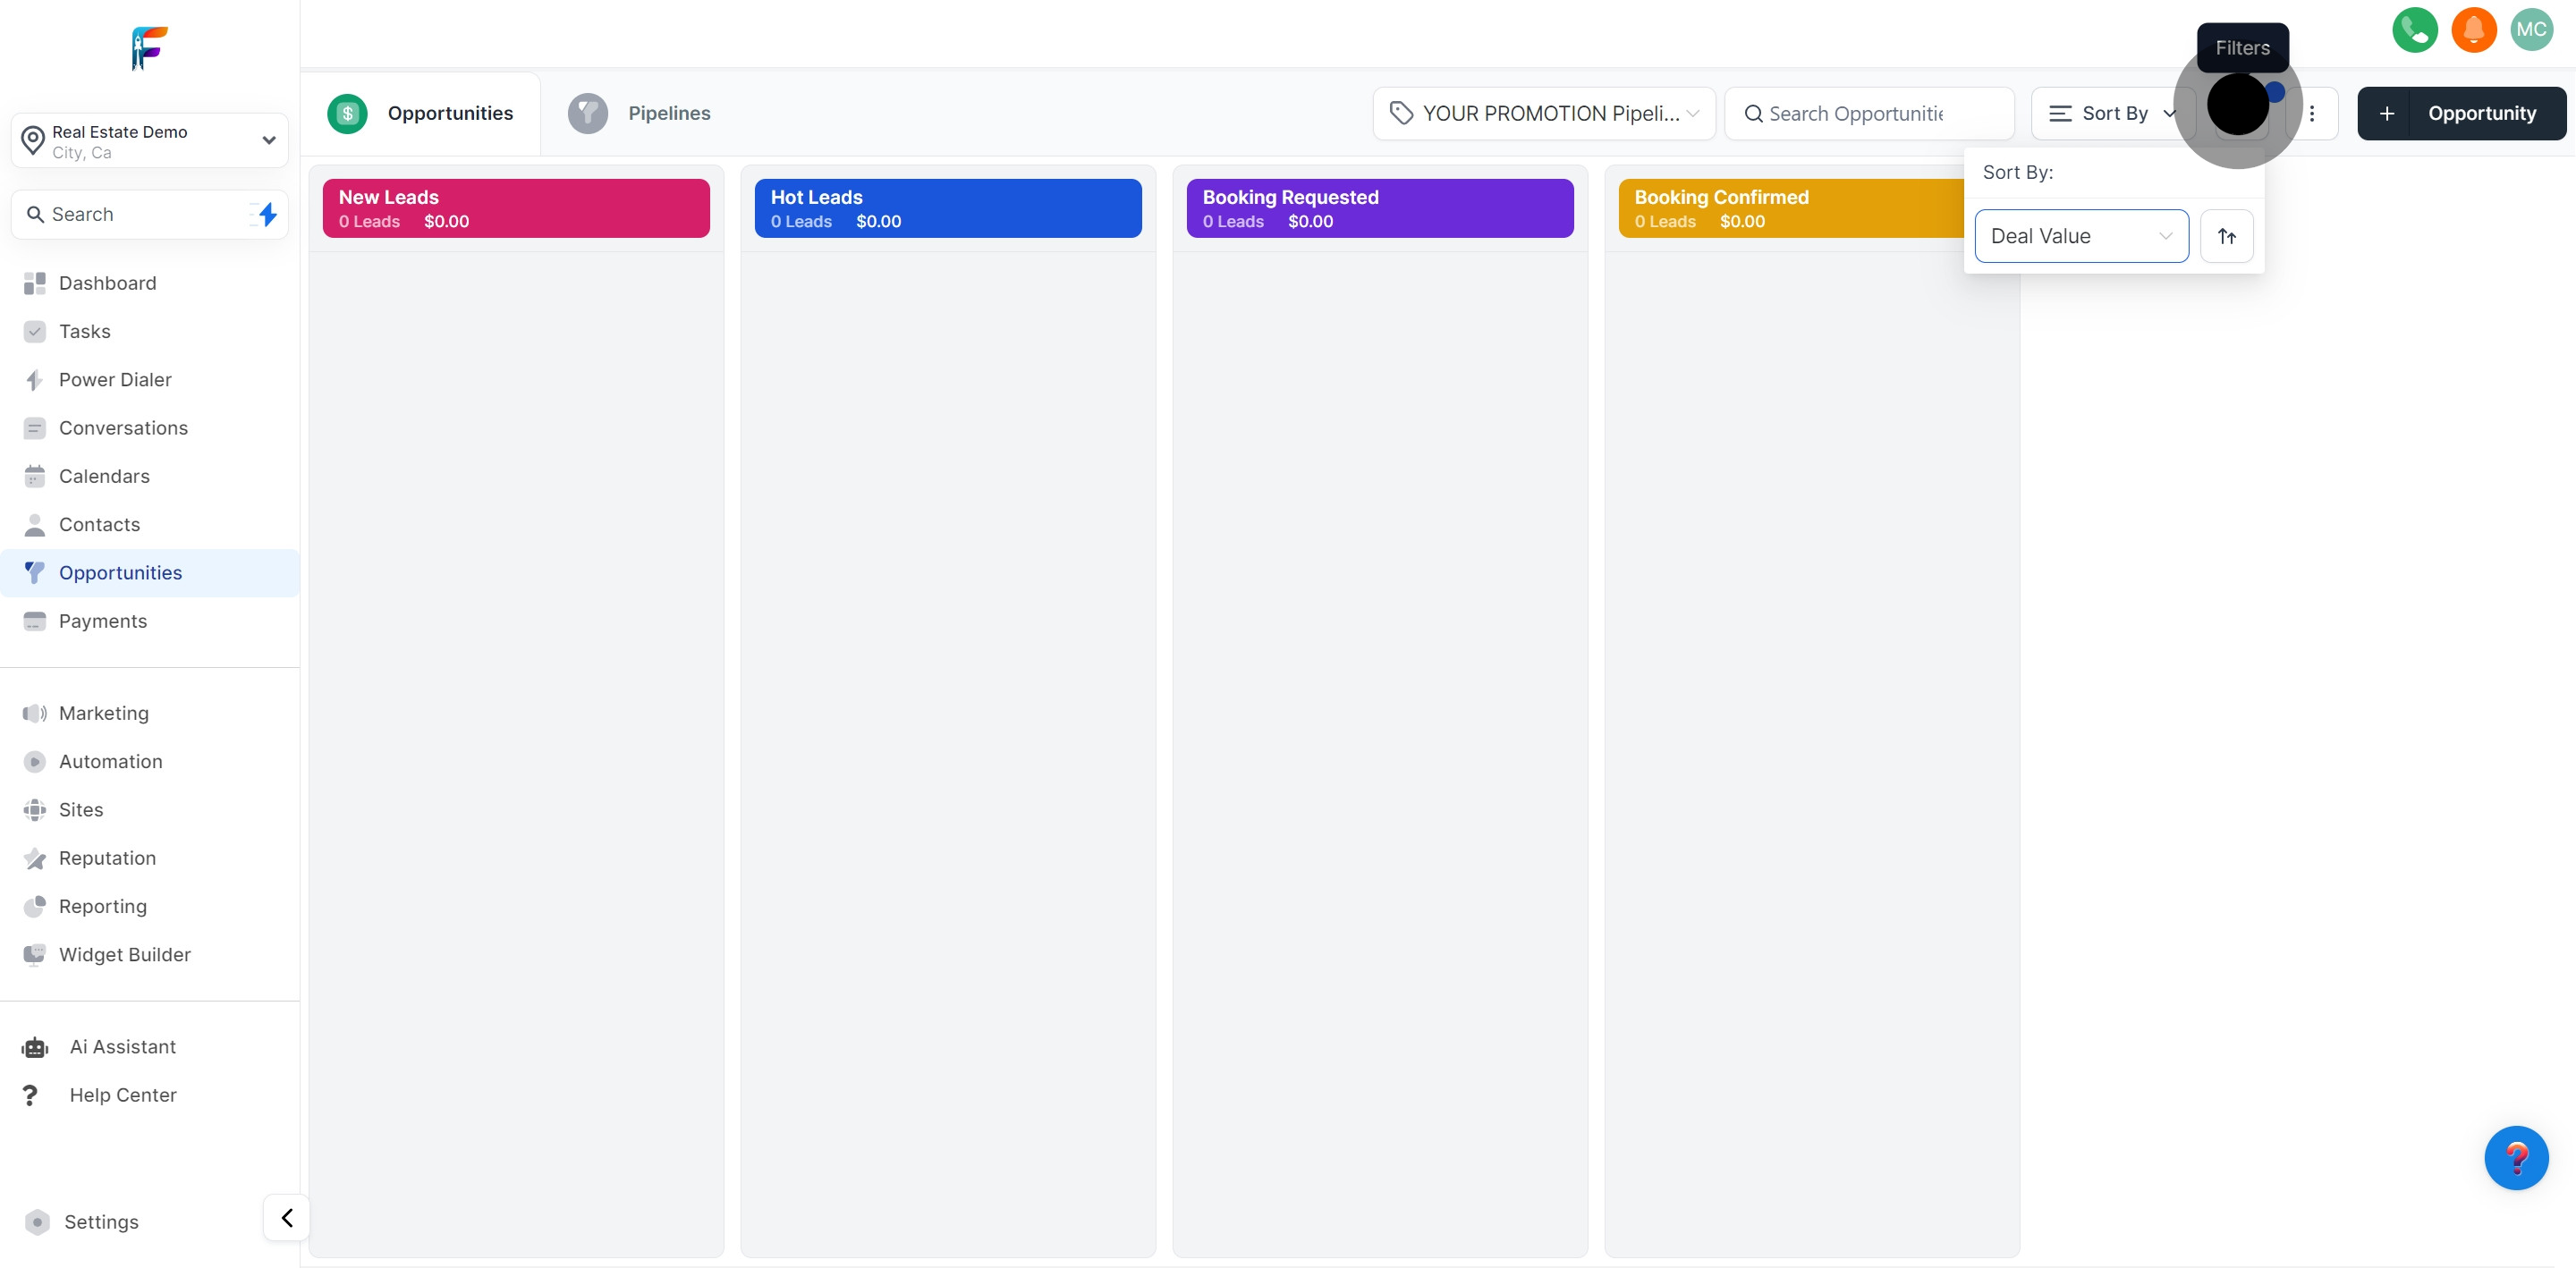Expand the Real Estate Demo location switcher

[150, 141]
